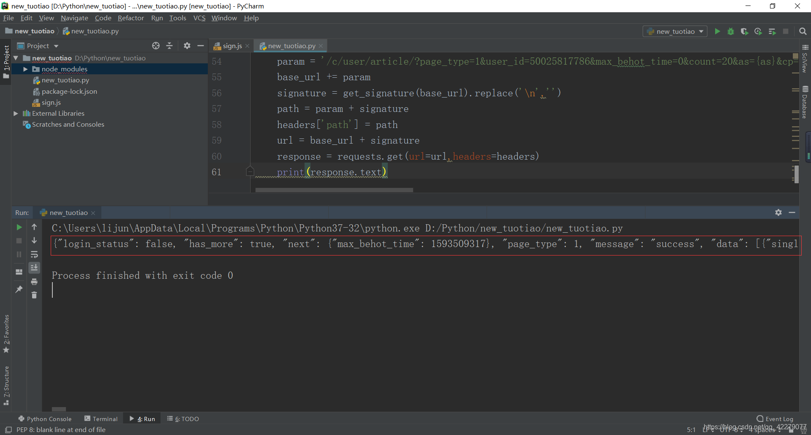Toggle the Favorites side panel
This screenshot has width=811, height=435.
6,334
